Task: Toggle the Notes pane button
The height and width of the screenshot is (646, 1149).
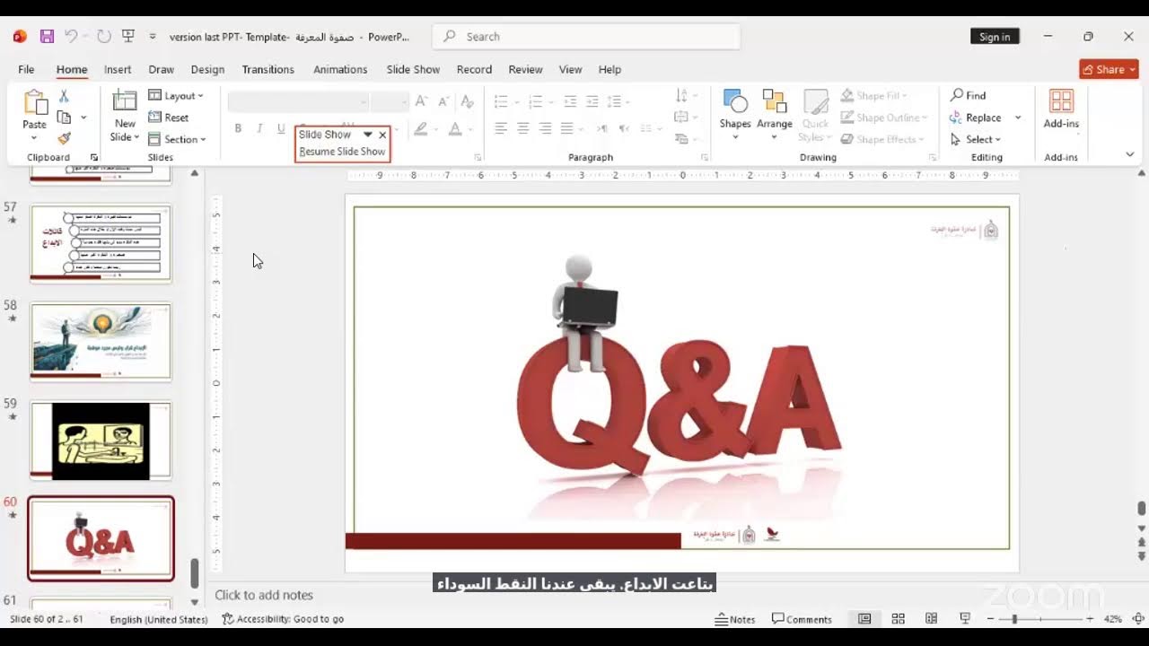Action: click(735, 619)
